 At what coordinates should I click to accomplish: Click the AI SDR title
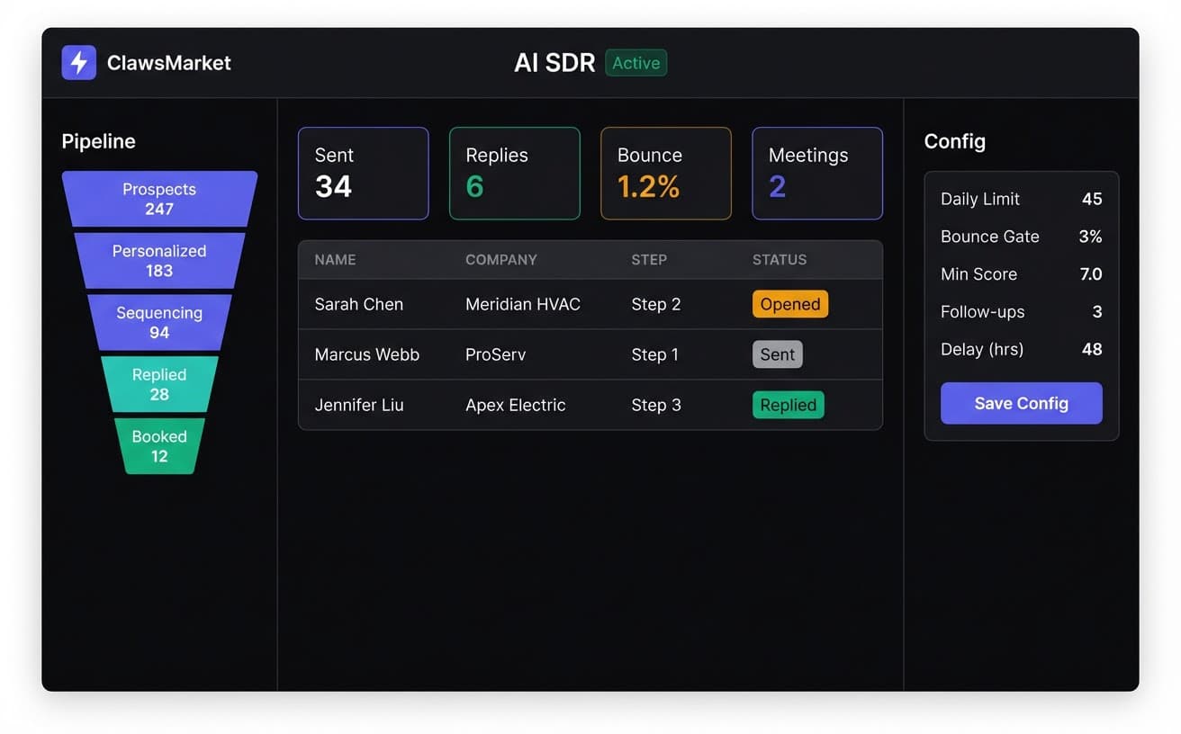554,63
